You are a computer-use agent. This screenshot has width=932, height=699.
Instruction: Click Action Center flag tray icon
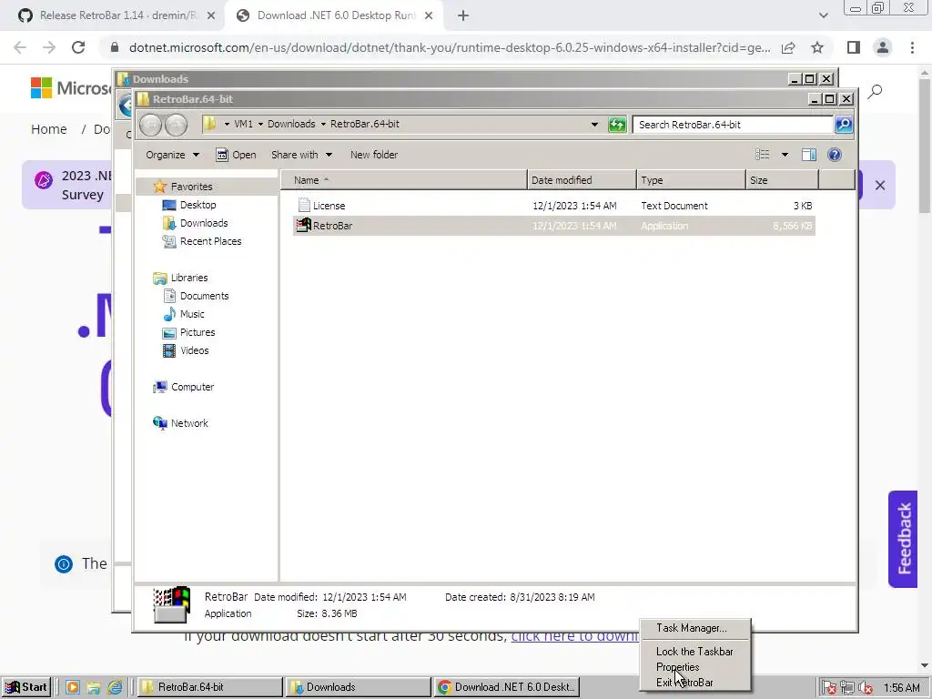(x=829, y=688)
